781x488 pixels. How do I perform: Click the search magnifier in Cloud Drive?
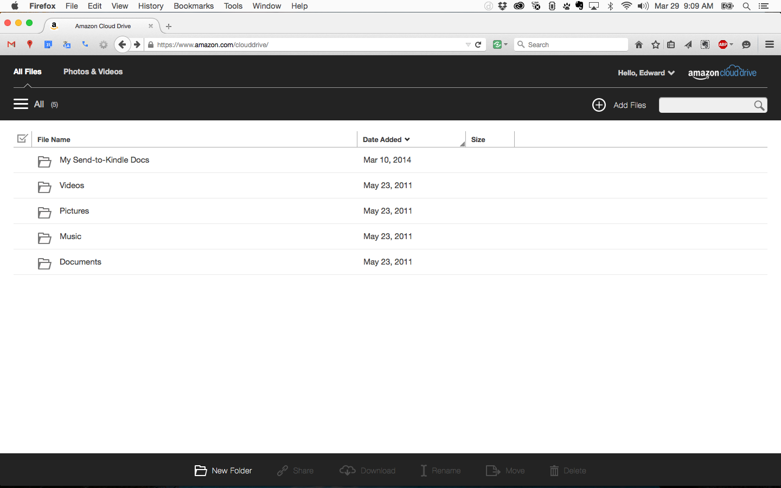759,106
